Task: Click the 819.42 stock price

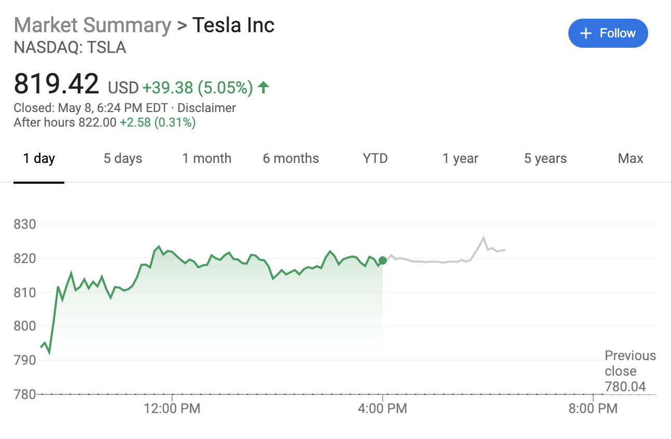Action: [56, 84]
